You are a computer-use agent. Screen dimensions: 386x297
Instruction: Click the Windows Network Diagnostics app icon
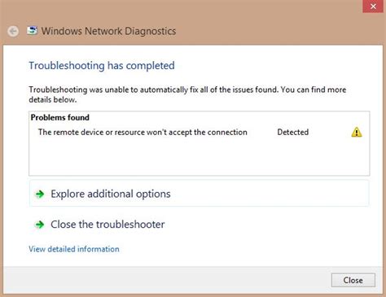click(32, 31)
